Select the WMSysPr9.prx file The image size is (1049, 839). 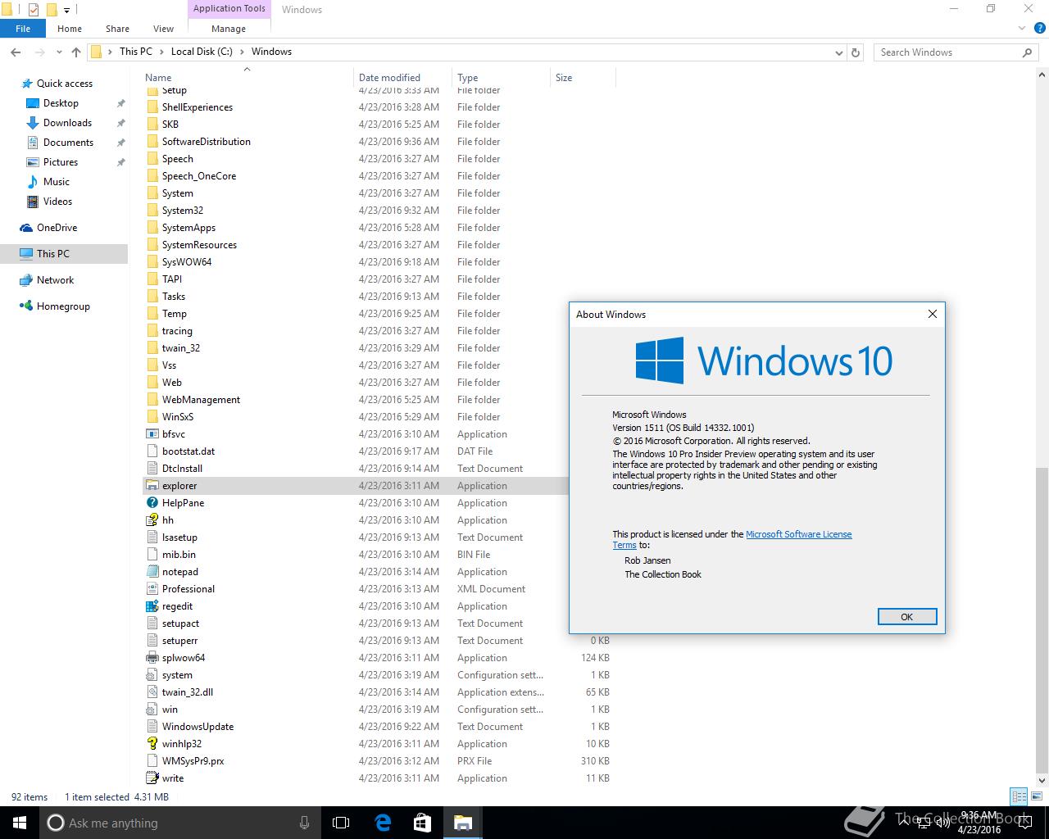(193, 761)
